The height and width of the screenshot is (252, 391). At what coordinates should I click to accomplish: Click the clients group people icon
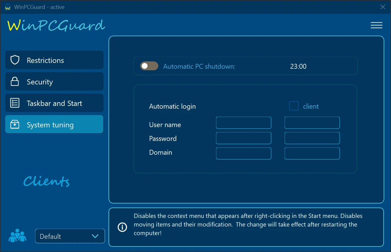pyautogui.click(x=17, y=235)
